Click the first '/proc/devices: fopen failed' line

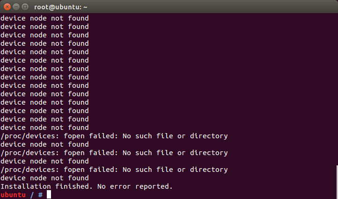coord(114,136)
